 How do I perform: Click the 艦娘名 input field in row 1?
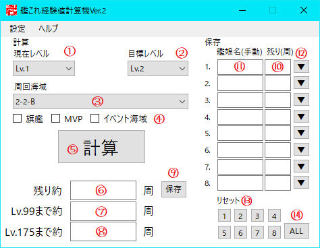pyautogui.click(x=240, y=67)
